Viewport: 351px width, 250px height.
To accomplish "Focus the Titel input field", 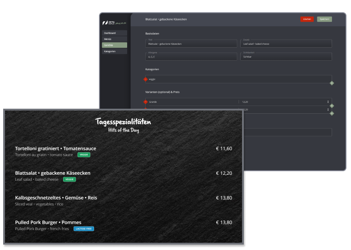I will 191,43.
